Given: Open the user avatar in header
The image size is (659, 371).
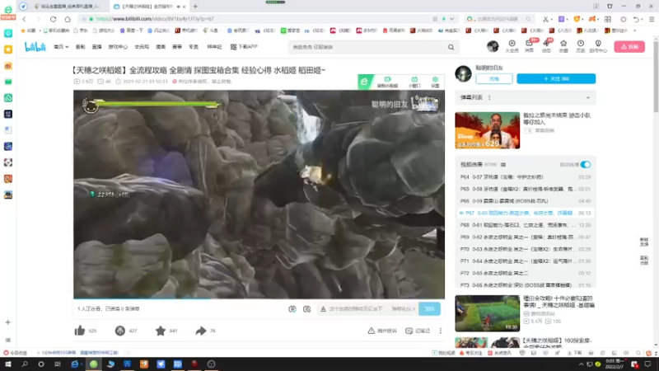Looking at the screenshot, I should point(493,46).
